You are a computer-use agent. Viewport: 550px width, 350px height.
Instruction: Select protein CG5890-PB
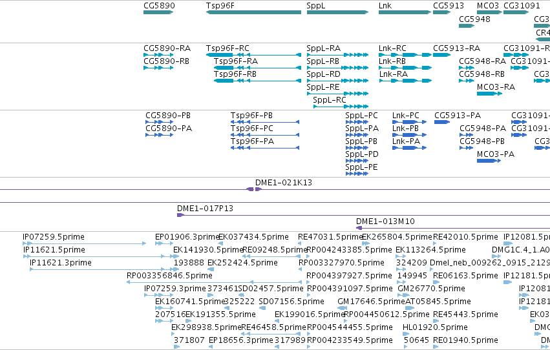pyautogui.click(x=159, y=122)
